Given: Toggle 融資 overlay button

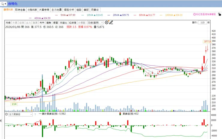Looking at the screenshot, I should click(x=35, y=23).
